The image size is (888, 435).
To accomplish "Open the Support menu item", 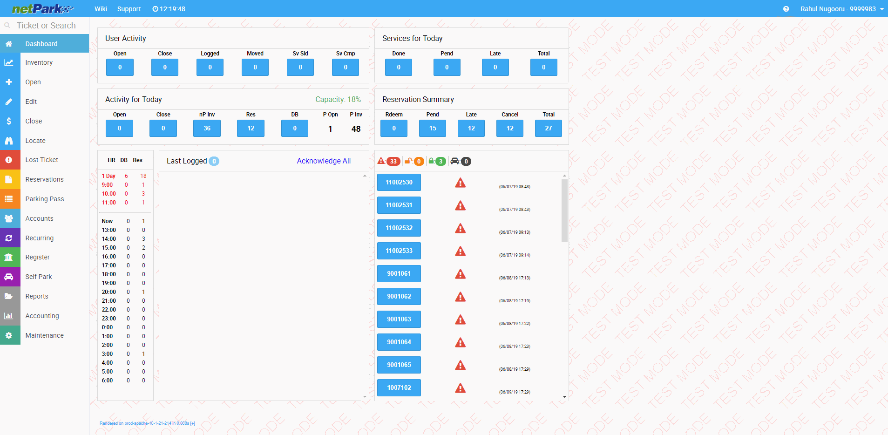I will (129, 9).
